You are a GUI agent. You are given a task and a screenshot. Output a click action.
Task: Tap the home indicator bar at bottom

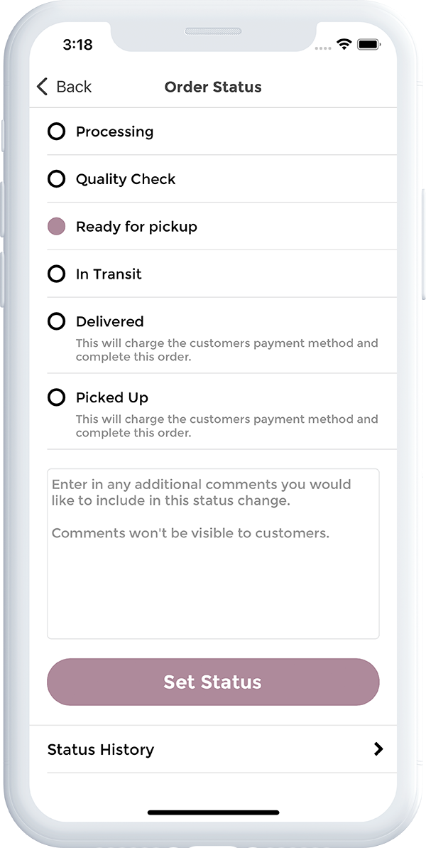pyautogui.click(x=213, y=812)
